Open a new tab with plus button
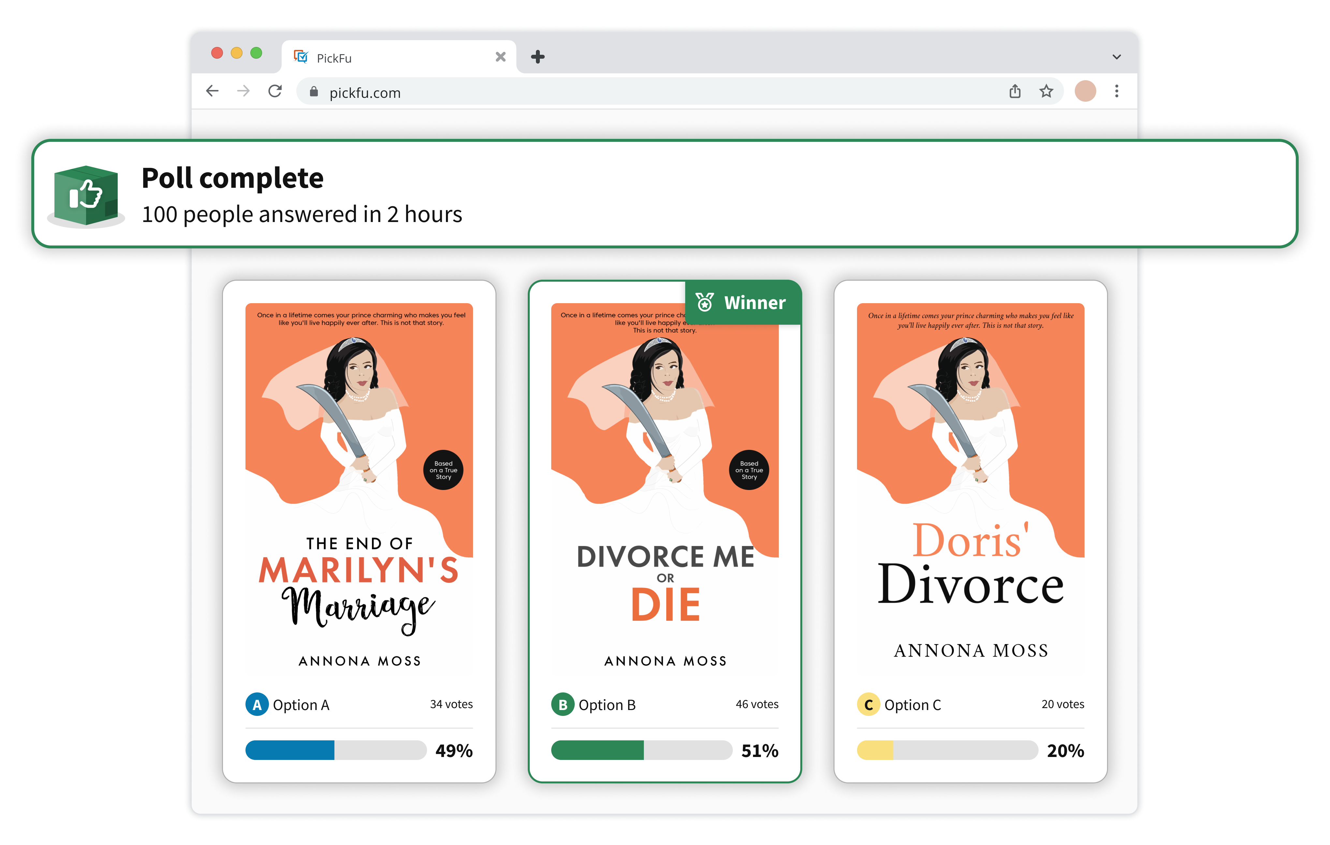 538,57
